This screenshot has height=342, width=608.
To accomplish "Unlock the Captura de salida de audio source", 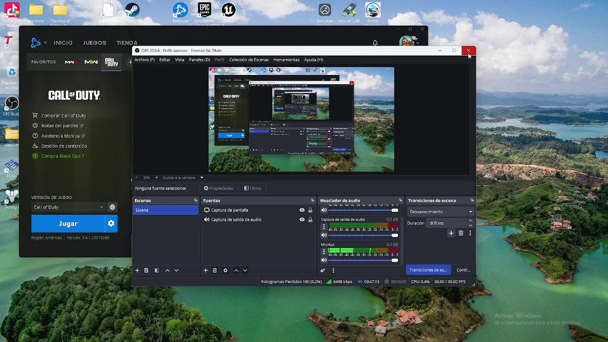I will pyautogui.click(x=310, y=219).
